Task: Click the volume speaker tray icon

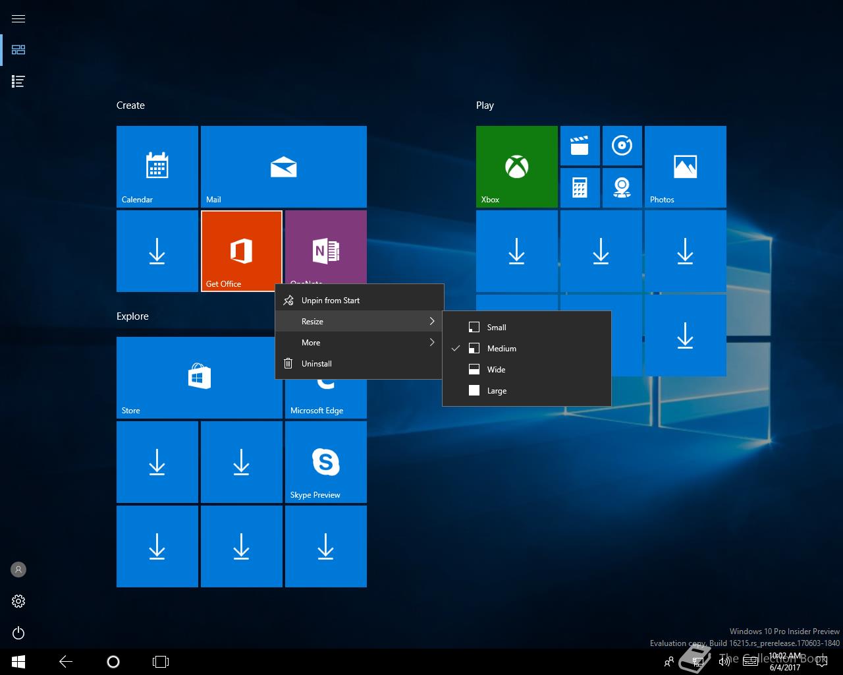Action: click(x=724, y=662)
